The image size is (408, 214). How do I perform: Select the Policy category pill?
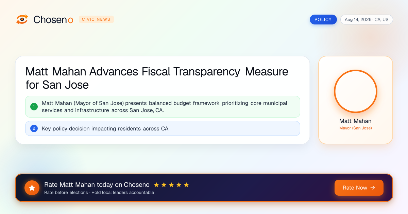point(323,19)
